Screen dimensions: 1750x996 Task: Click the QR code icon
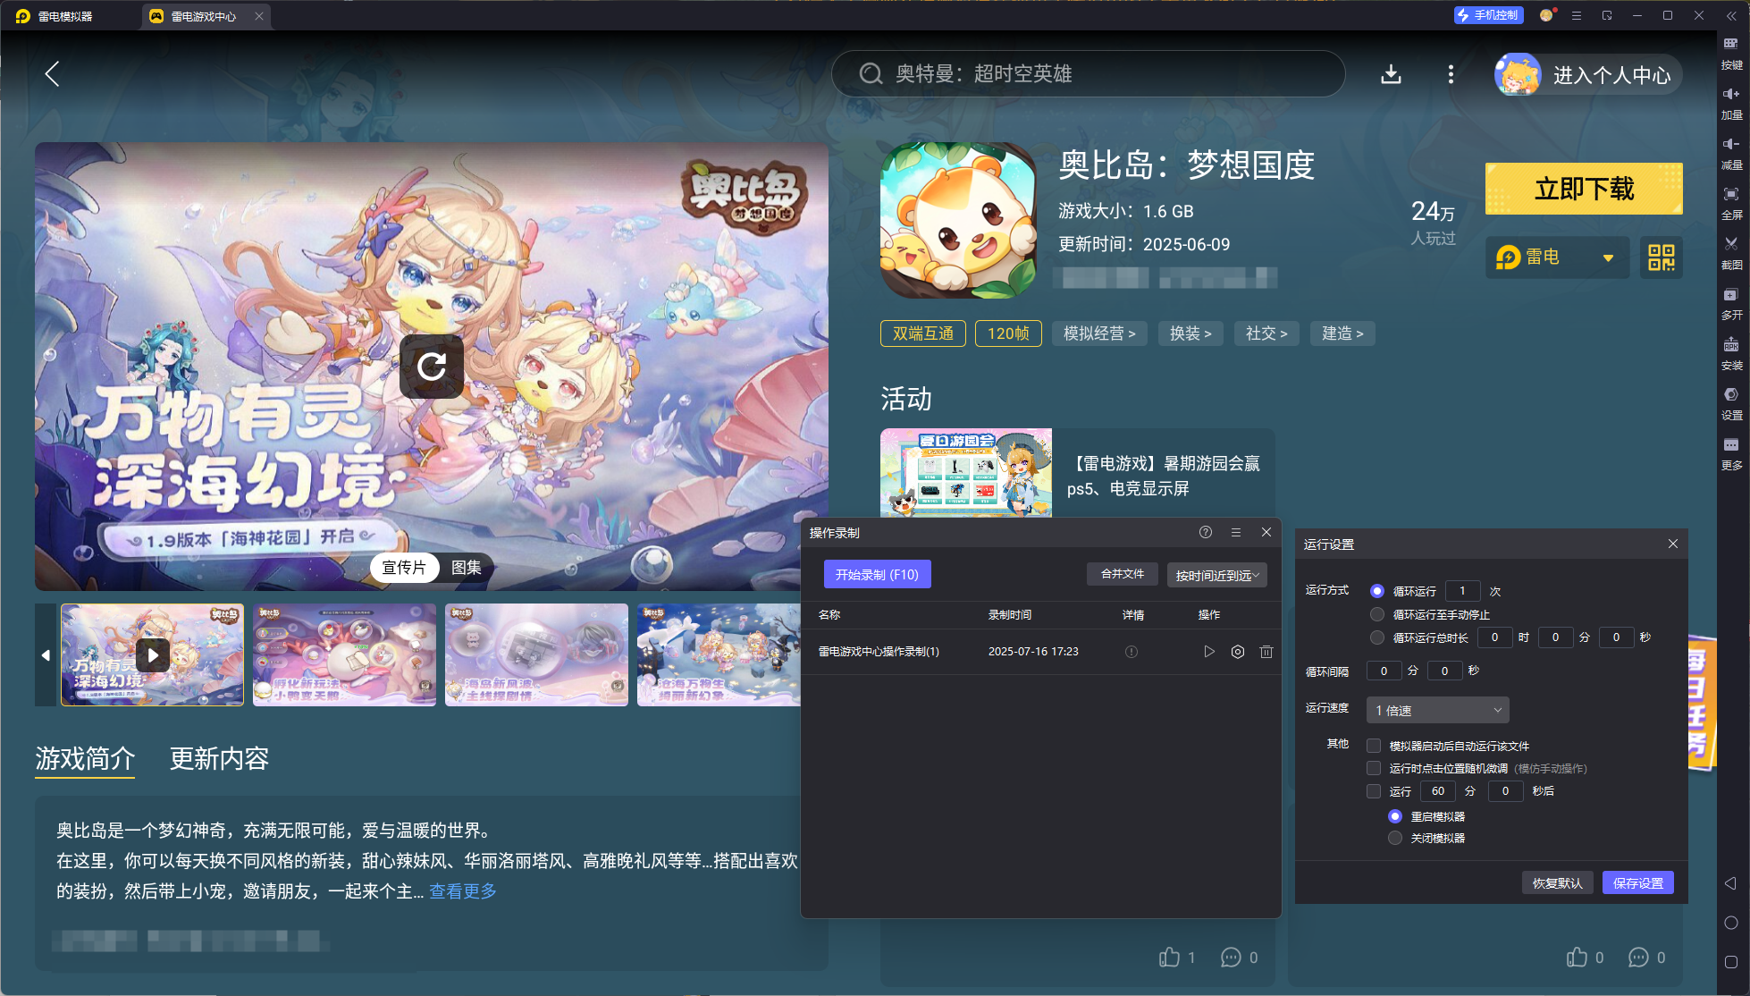pyautogui.click(x=1662, y=257)
